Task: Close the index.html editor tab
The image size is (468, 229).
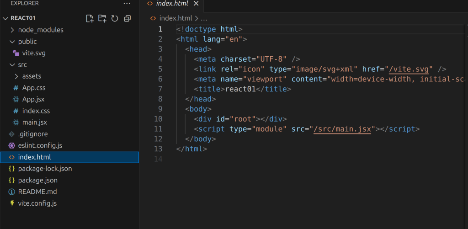Action: tap(196, 4)
